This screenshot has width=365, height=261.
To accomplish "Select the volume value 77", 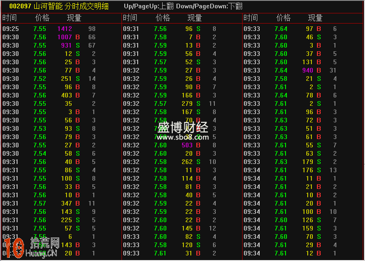I will click(x=68, y=70).
